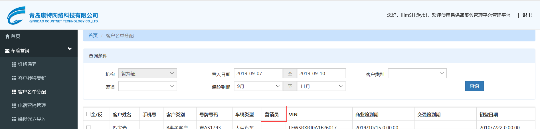Click the company logo at top left

click(x=53, y=16)
